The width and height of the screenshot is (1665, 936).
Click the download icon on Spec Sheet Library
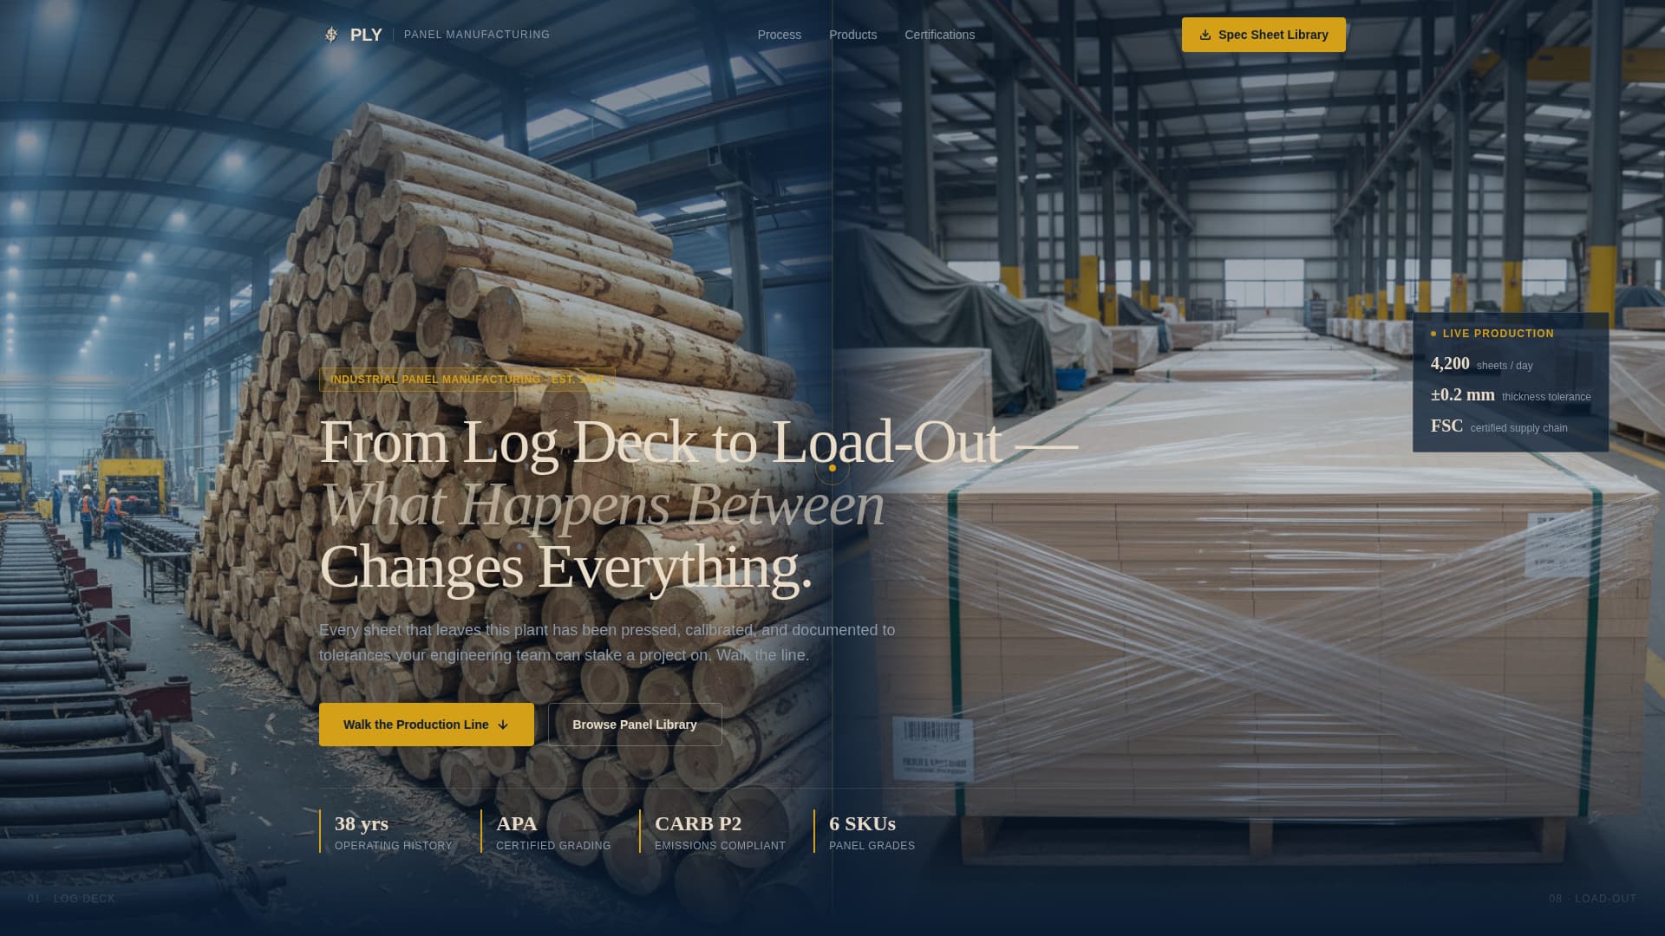(x=1206, y=35)
